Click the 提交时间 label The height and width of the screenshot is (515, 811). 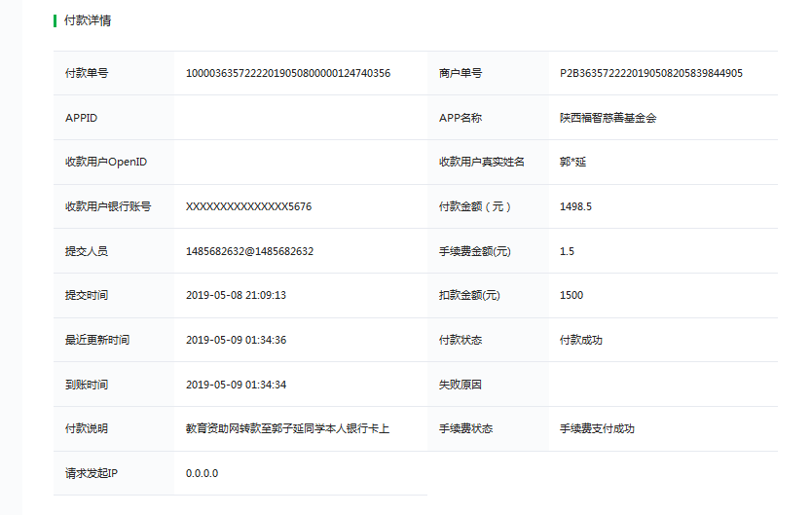(87, 295)
